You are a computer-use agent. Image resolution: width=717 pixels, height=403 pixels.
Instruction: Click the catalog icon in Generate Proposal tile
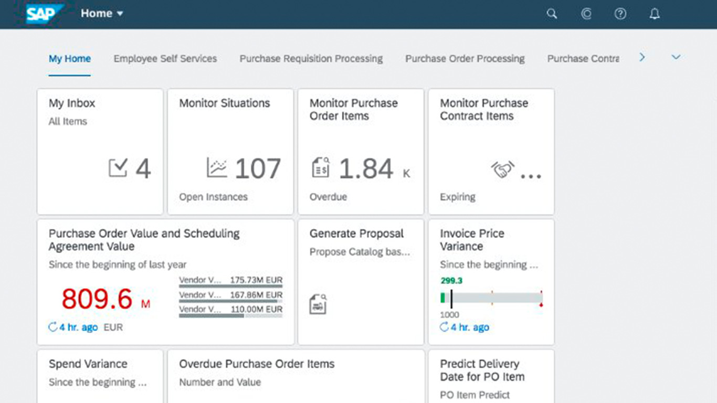(318, 304)
